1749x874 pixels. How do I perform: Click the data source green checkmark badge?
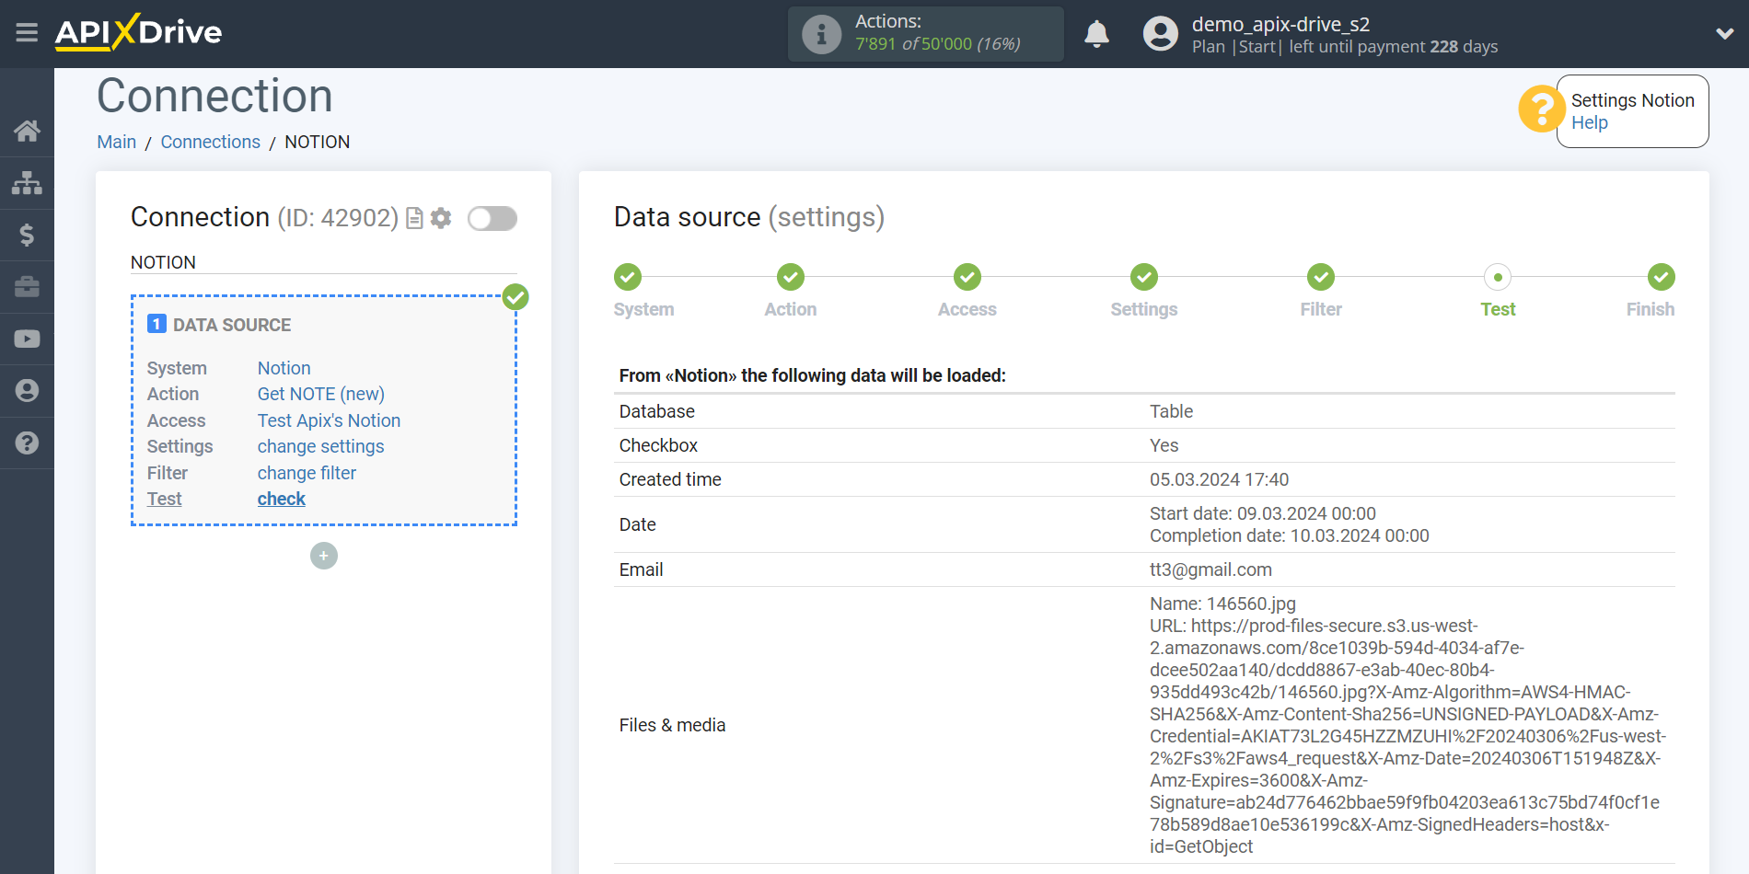click(515, 297)
